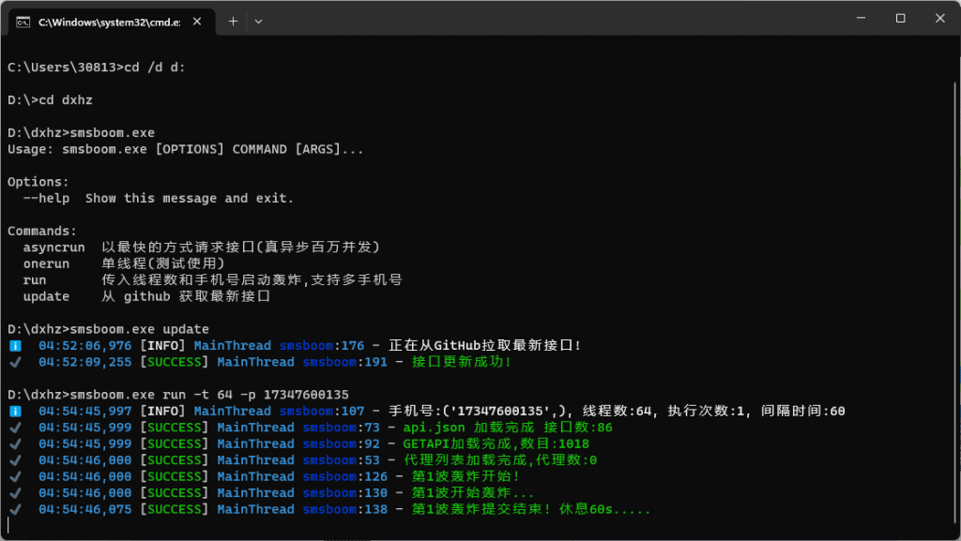This screenshot has height=541, width=961.
Task: Minimize the terminal window
Action: [x=862, y=19]
